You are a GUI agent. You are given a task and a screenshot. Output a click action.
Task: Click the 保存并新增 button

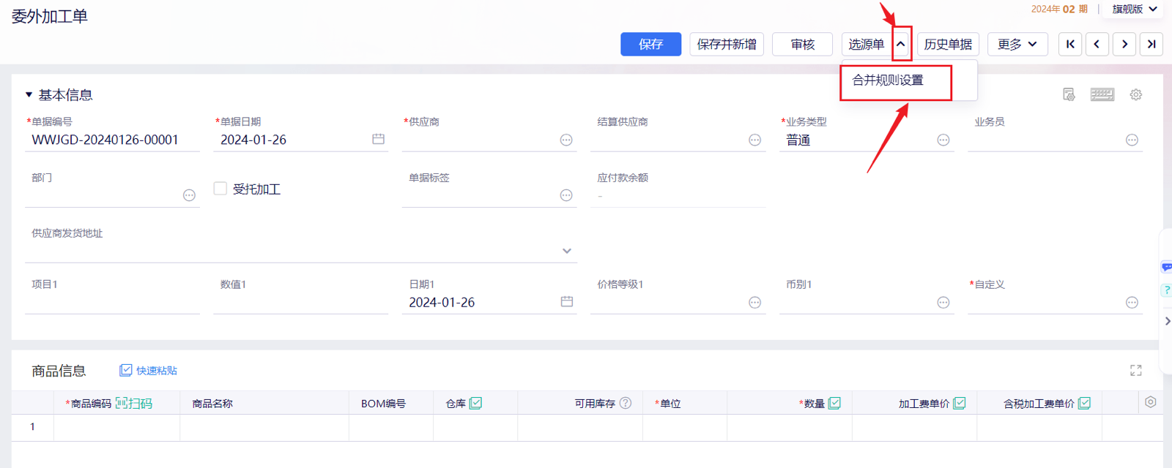click(727, 44)
